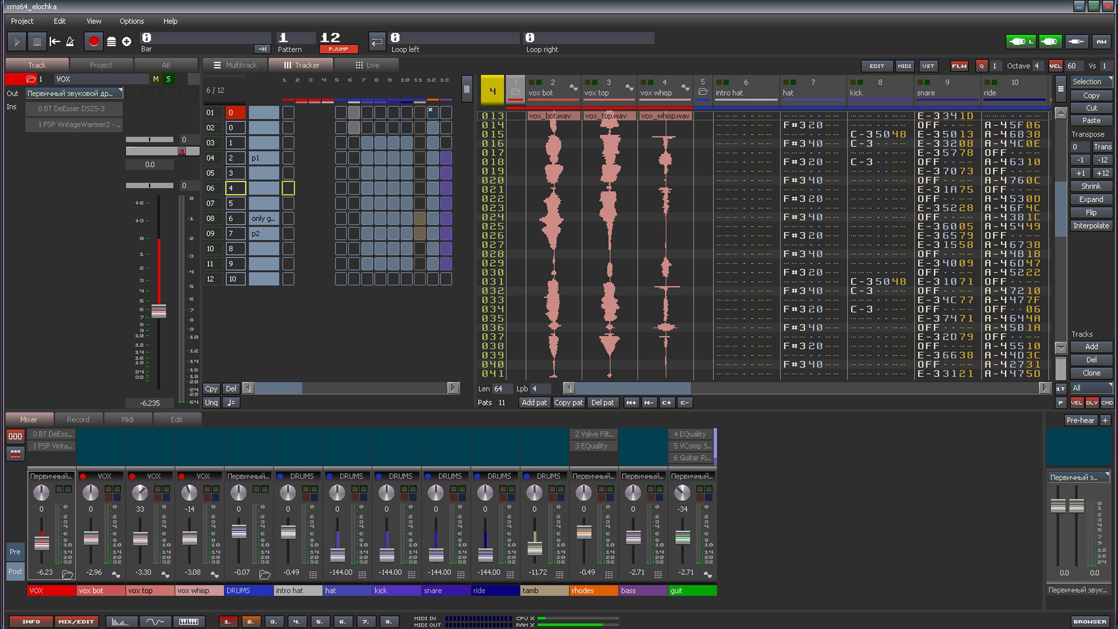This screenshot has width=1118, height=629.
Task: Click the track list handle icon near Selection
Action: (1060, 89)
